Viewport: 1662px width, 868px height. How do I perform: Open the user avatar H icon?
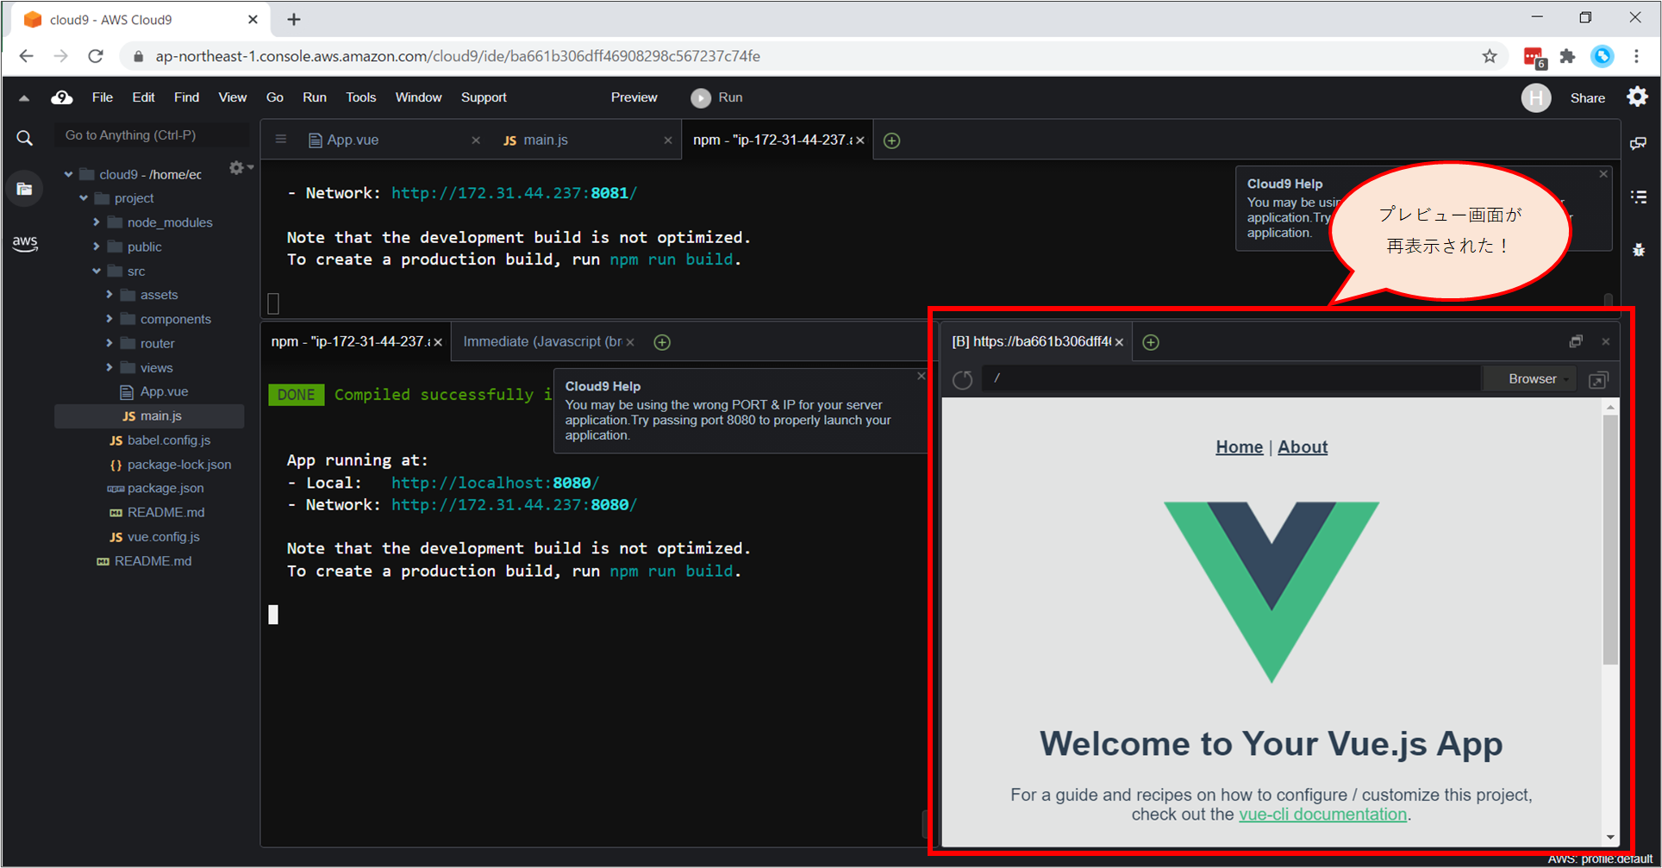pyautogui.click(x=1535, y=98)
